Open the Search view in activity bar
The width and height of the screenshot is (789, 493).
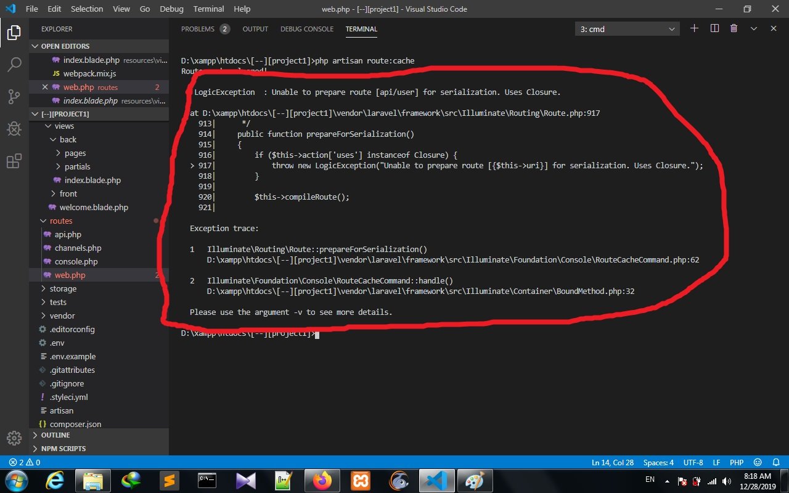click(x=14, y=64)
